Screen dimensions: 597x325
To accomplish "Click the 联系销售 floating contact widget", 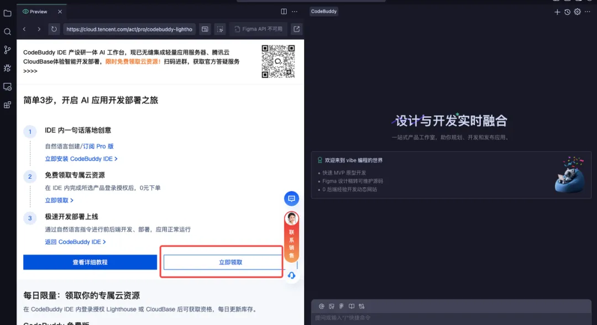I will pyautogui.click(x=292, y=236).
